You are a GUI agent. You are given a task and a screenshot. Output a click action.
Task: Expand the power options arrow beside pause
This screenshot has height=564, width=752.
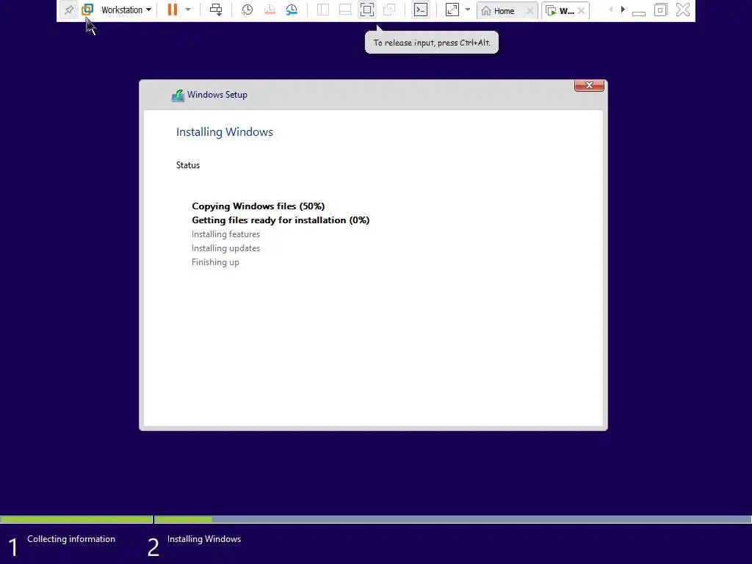click(x=188, y=10)
